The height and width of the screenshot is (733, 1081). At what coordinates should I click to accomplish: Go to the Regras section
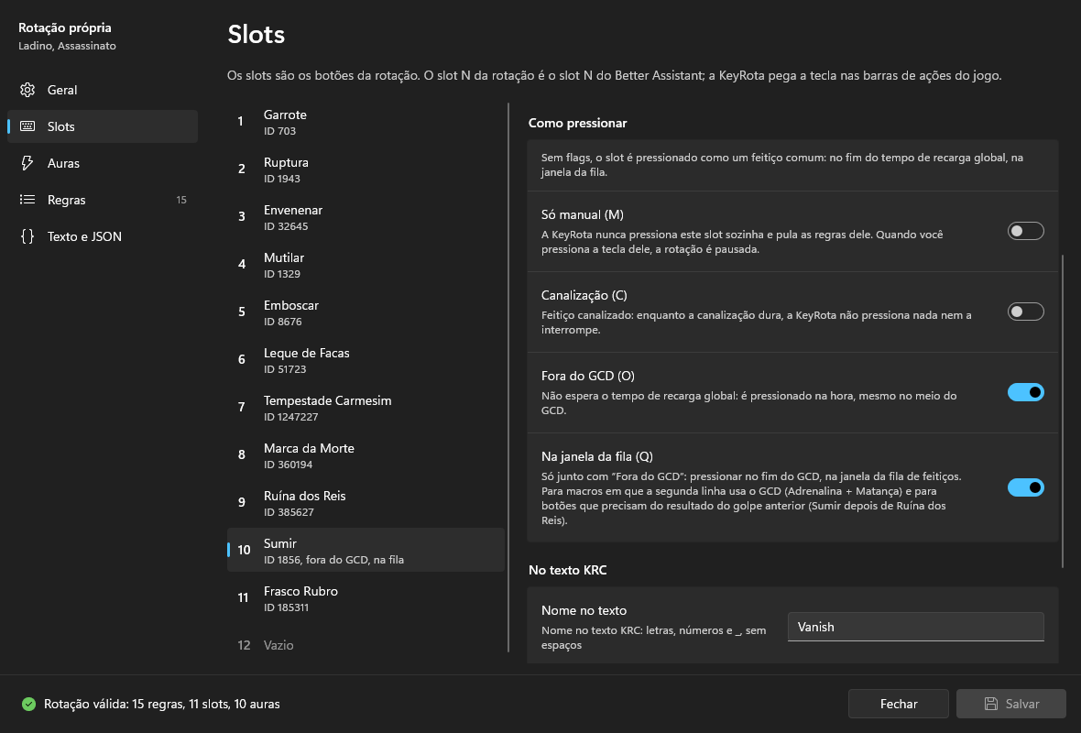[102, 199]
